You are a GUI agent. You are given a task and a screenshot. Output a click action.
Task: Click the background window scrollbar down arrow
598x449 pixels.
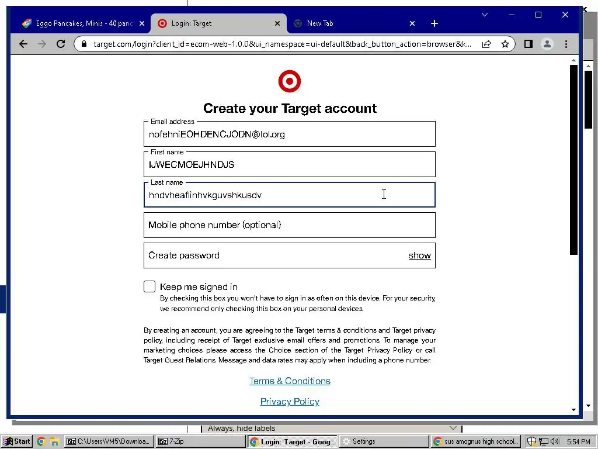[589, 406]
